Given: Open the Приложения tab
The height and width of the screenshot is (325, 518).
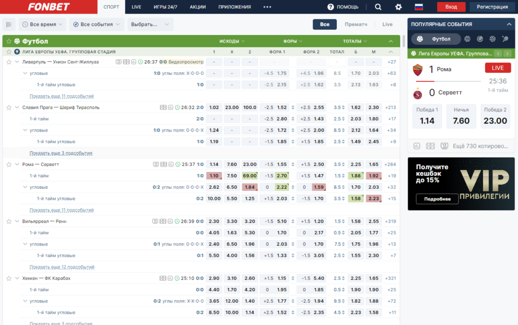Looking at the screenshot, I should [x=235, y=7].
